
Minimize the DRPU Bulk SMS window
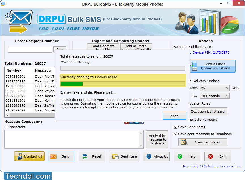pos(221,3)
